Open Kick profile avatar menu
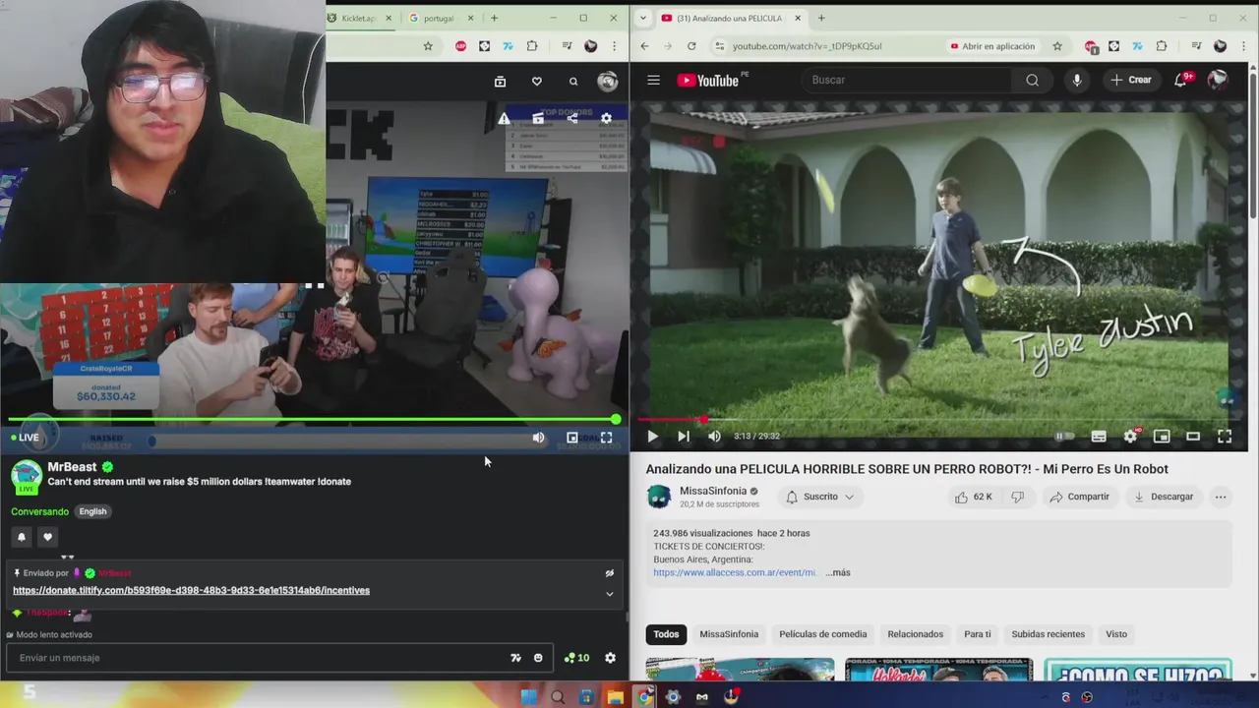This screenshot has width=1259, height=708. tap(607, 82)
